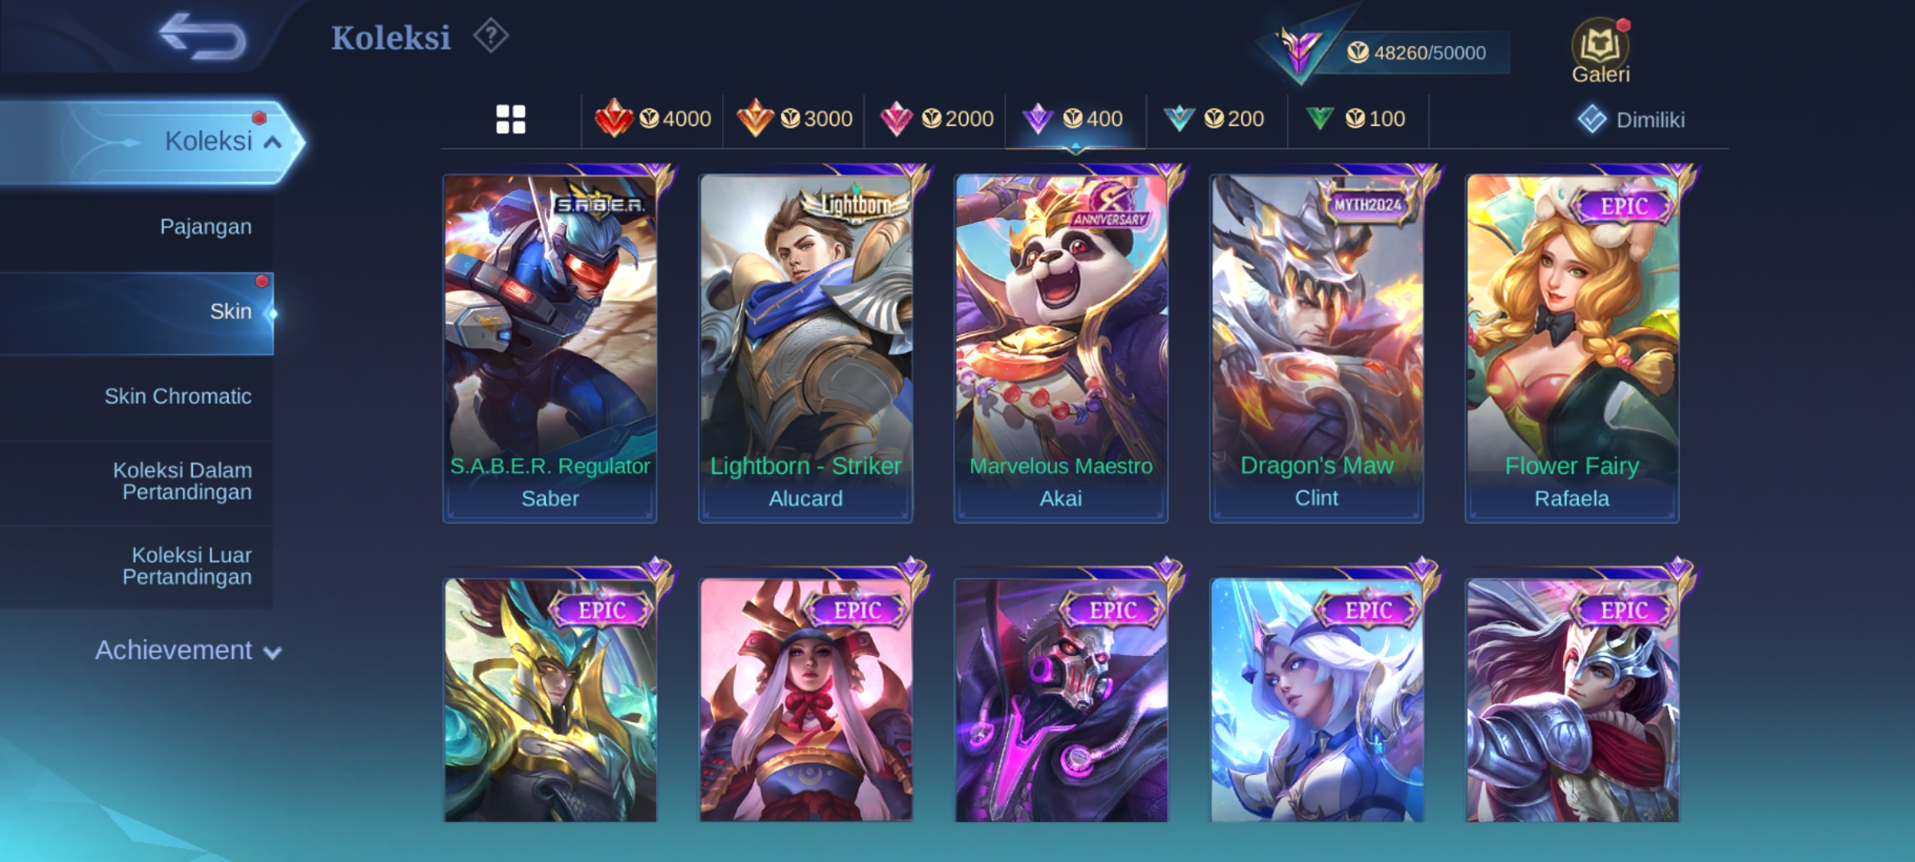This screenshot has height=862, width=1915.
Task: Expand the Achievement sidebar section
Action: [x=188, y=650]
